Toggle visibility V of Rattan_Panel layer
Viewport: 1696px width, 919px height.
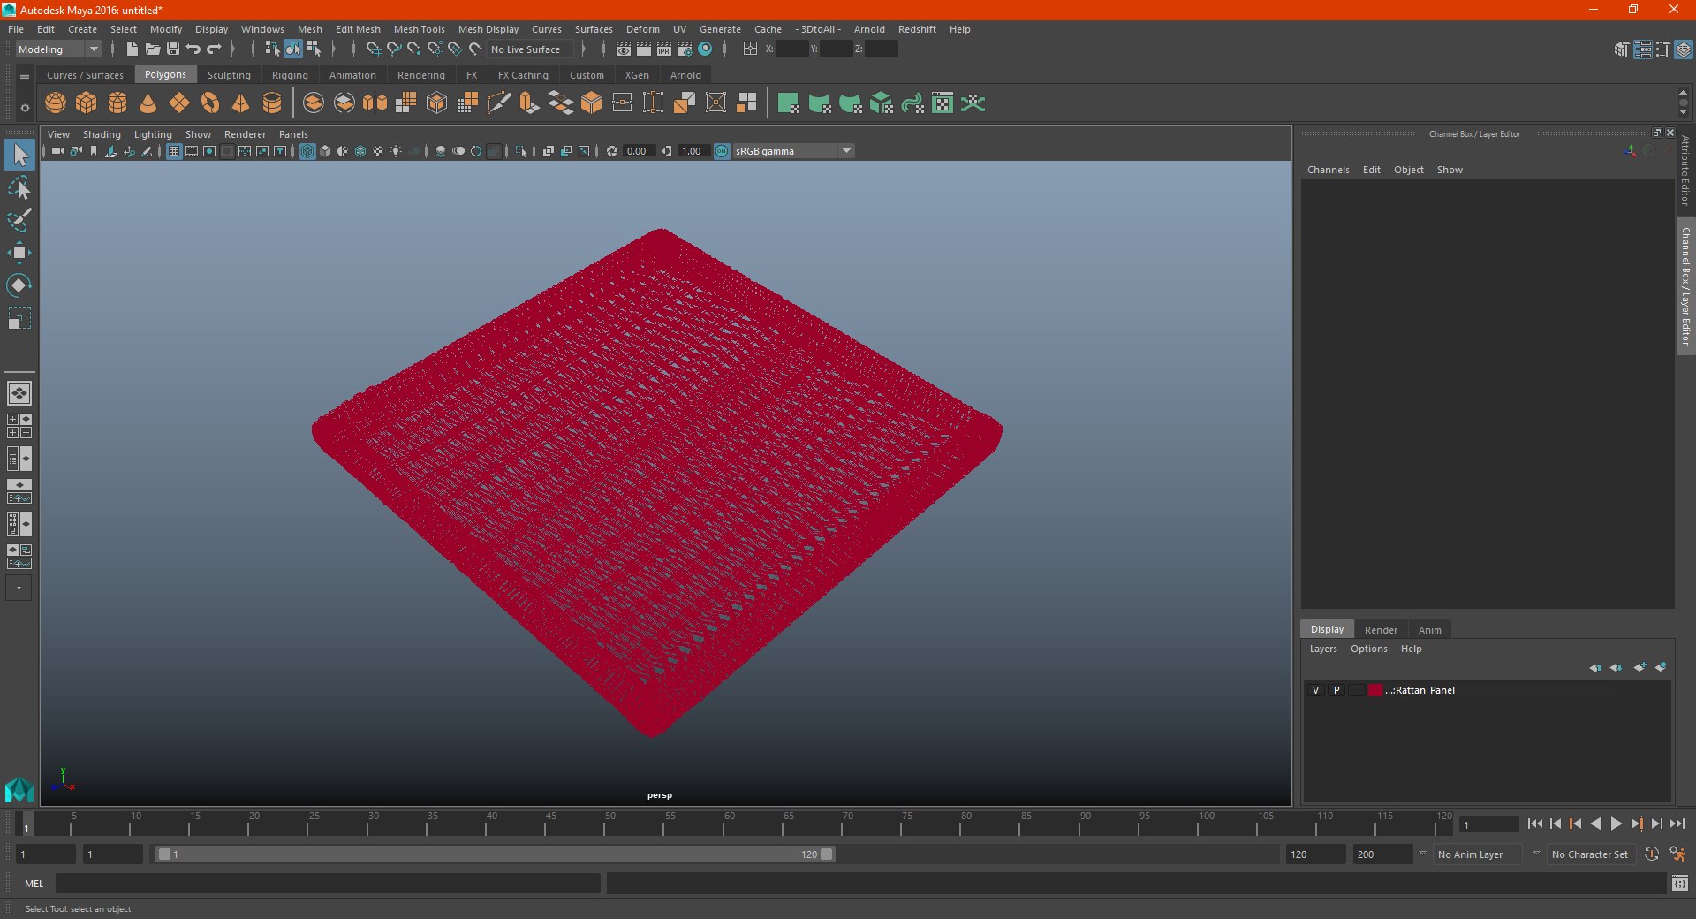(x=1315, y=690)
